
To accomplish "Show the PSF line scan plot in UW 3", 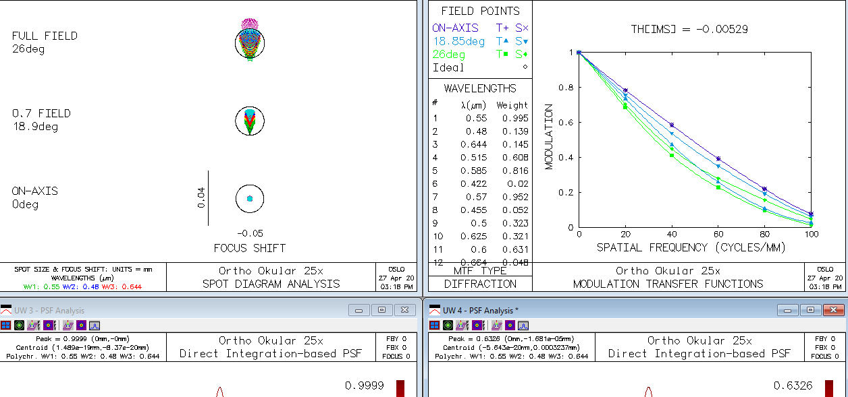I will 95,325.
